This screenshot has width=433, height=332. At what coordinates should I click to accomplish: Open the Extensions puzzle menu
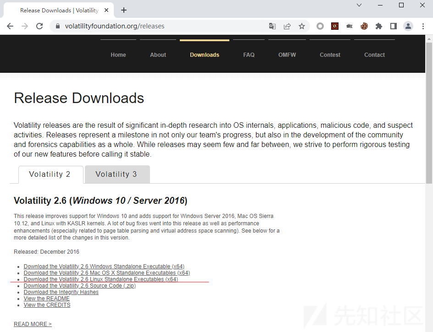coord(379,26)
